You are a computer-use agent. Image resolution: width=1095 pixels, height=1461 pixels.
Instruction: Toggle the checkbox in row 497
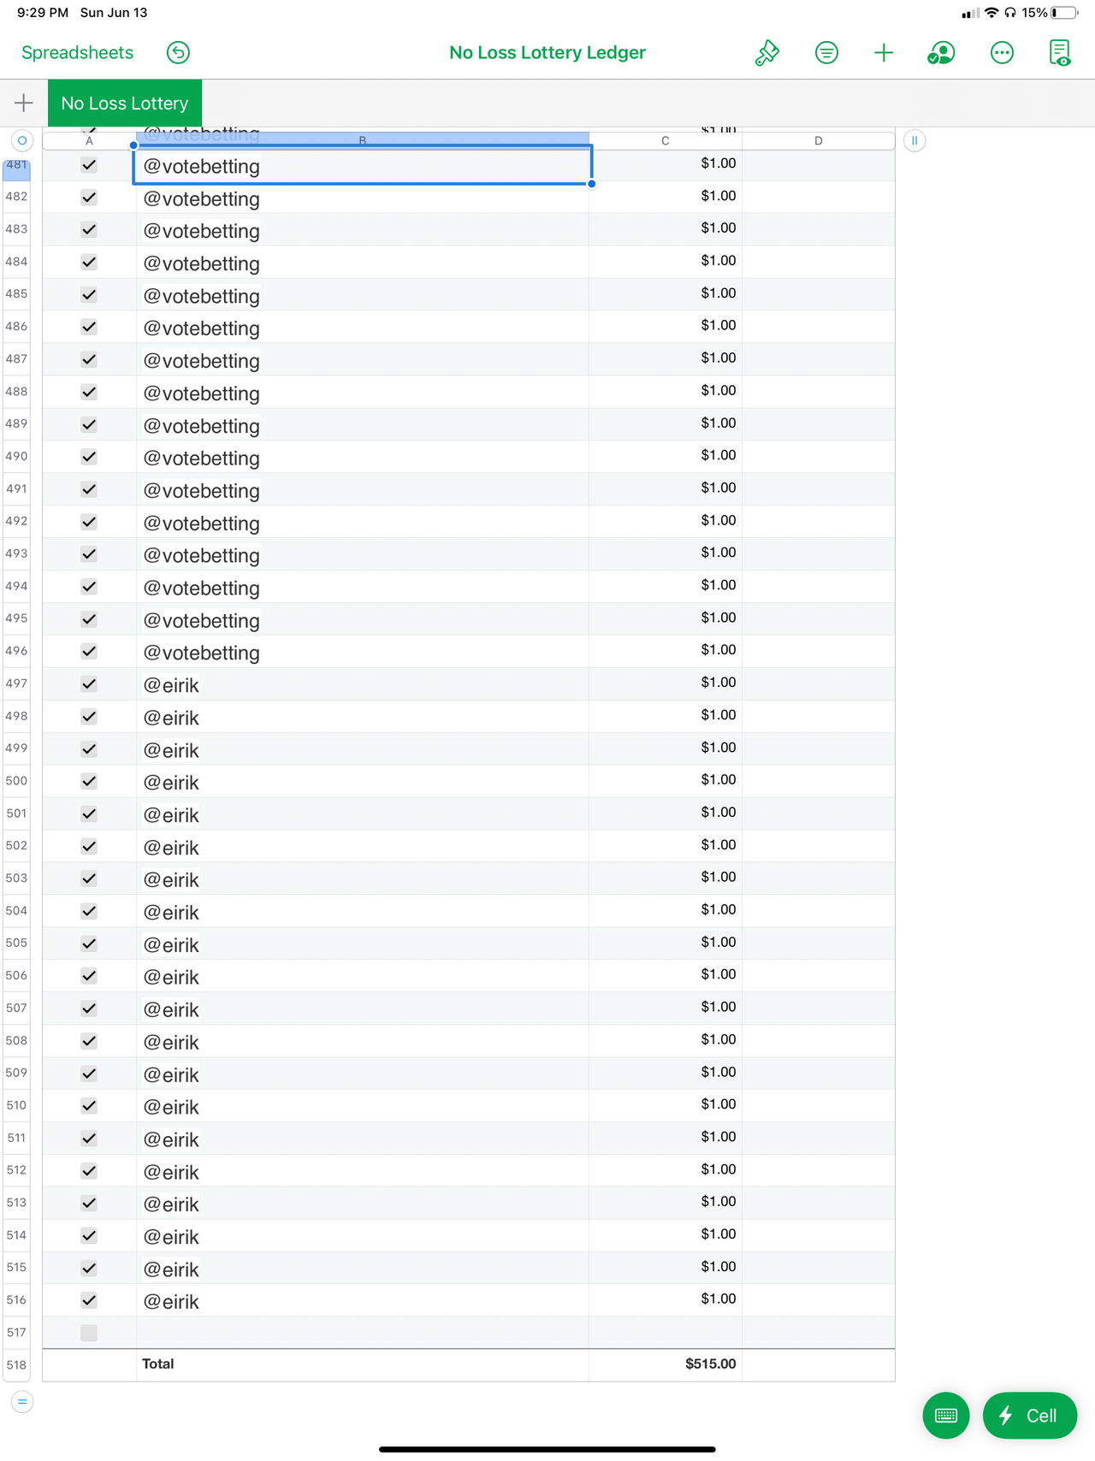[x=89, y=684]
